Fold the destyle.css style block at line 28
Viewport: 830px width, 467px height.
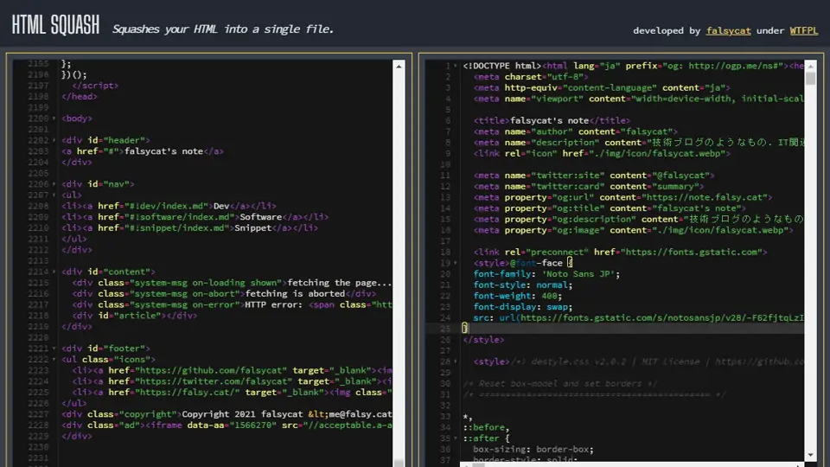[x=456, y=361]
